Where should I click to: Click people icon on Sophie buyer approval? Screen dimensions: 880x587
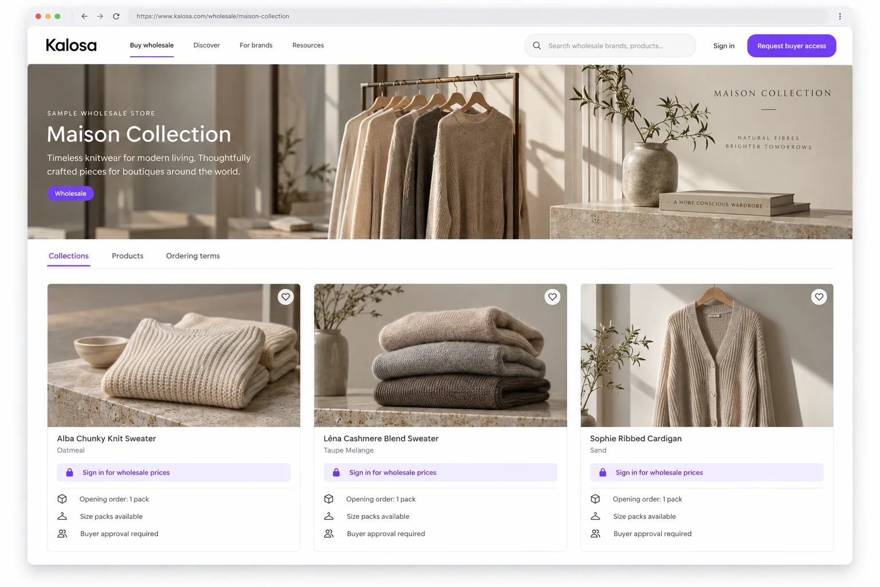(x=595, y=534)
